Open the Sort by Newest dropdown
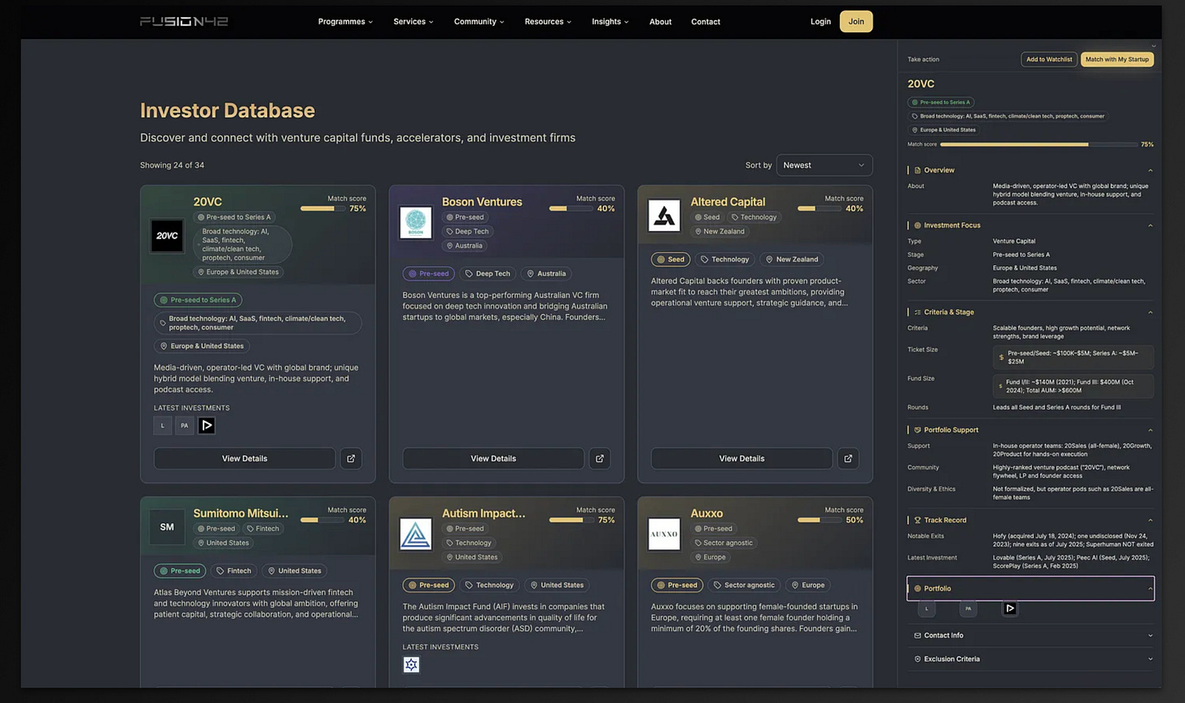The width and height of the screenshot is (1185, 703). click(824, 165)
